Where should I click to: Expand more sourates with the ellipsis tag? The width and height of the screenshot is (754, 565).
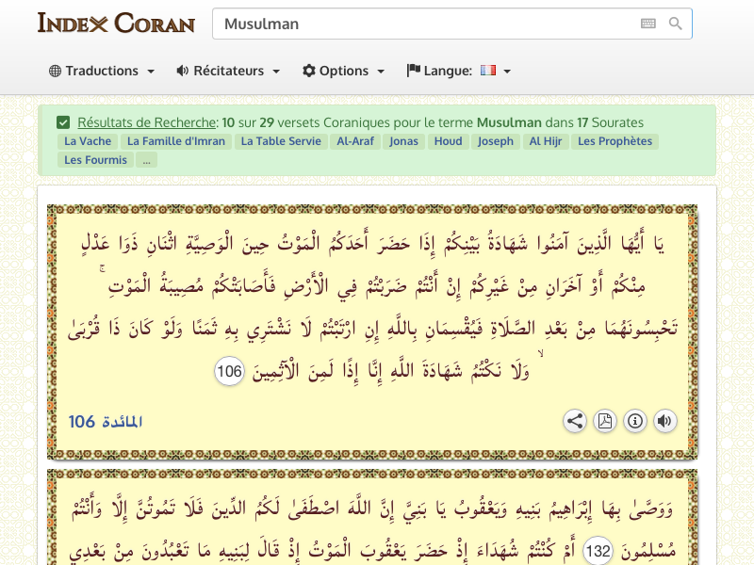pyautogui.click(x=147, y=160)
